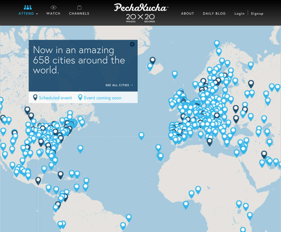Click the light Event coming soon pin icon
This screenshot has width=281, height=232.
[x=80, y=97]
